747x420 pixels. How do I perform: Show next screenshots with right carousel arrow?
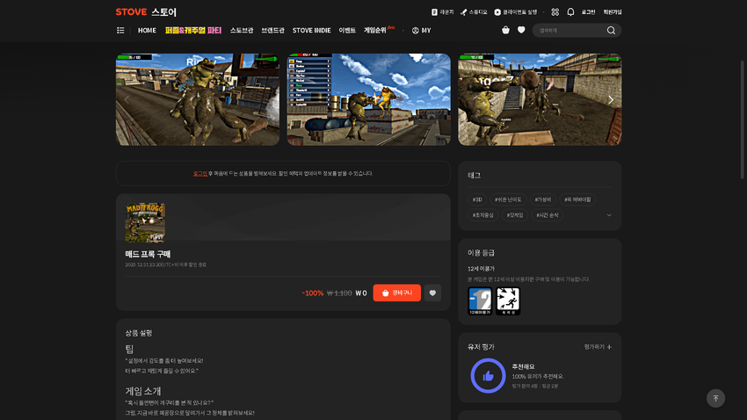click(x=611, y=99)
